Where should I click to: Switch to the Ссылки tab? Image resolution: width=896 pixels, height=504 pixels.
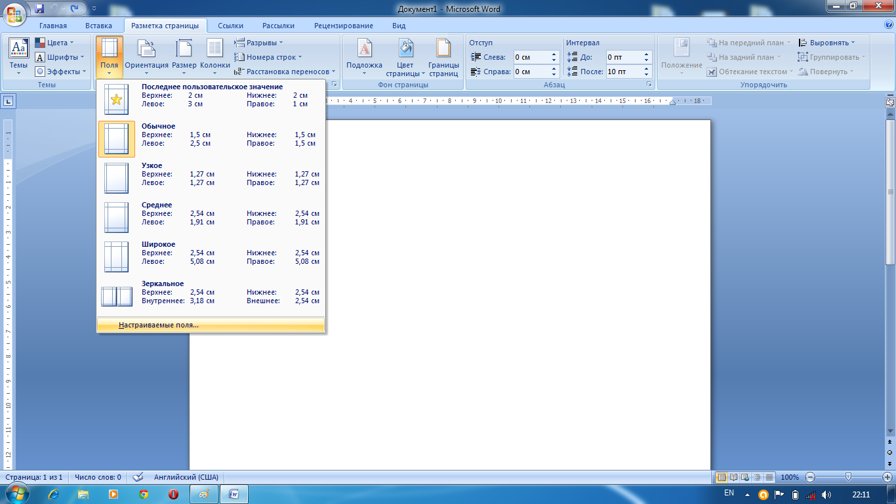230,26
